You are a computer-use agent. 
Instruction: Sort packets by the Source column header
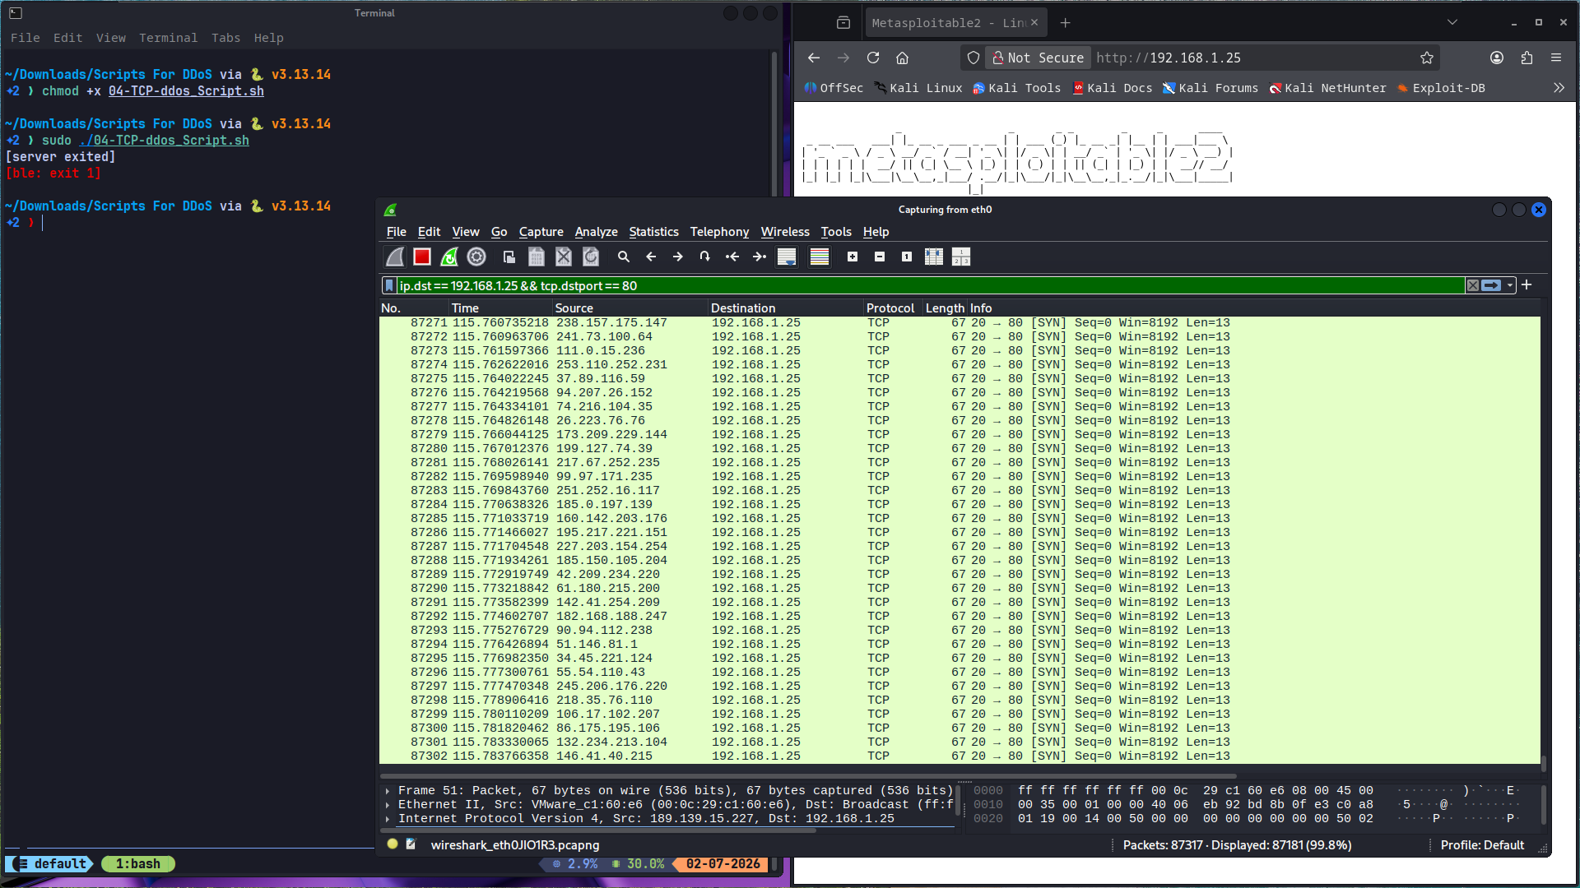click(x=630, y=308)
